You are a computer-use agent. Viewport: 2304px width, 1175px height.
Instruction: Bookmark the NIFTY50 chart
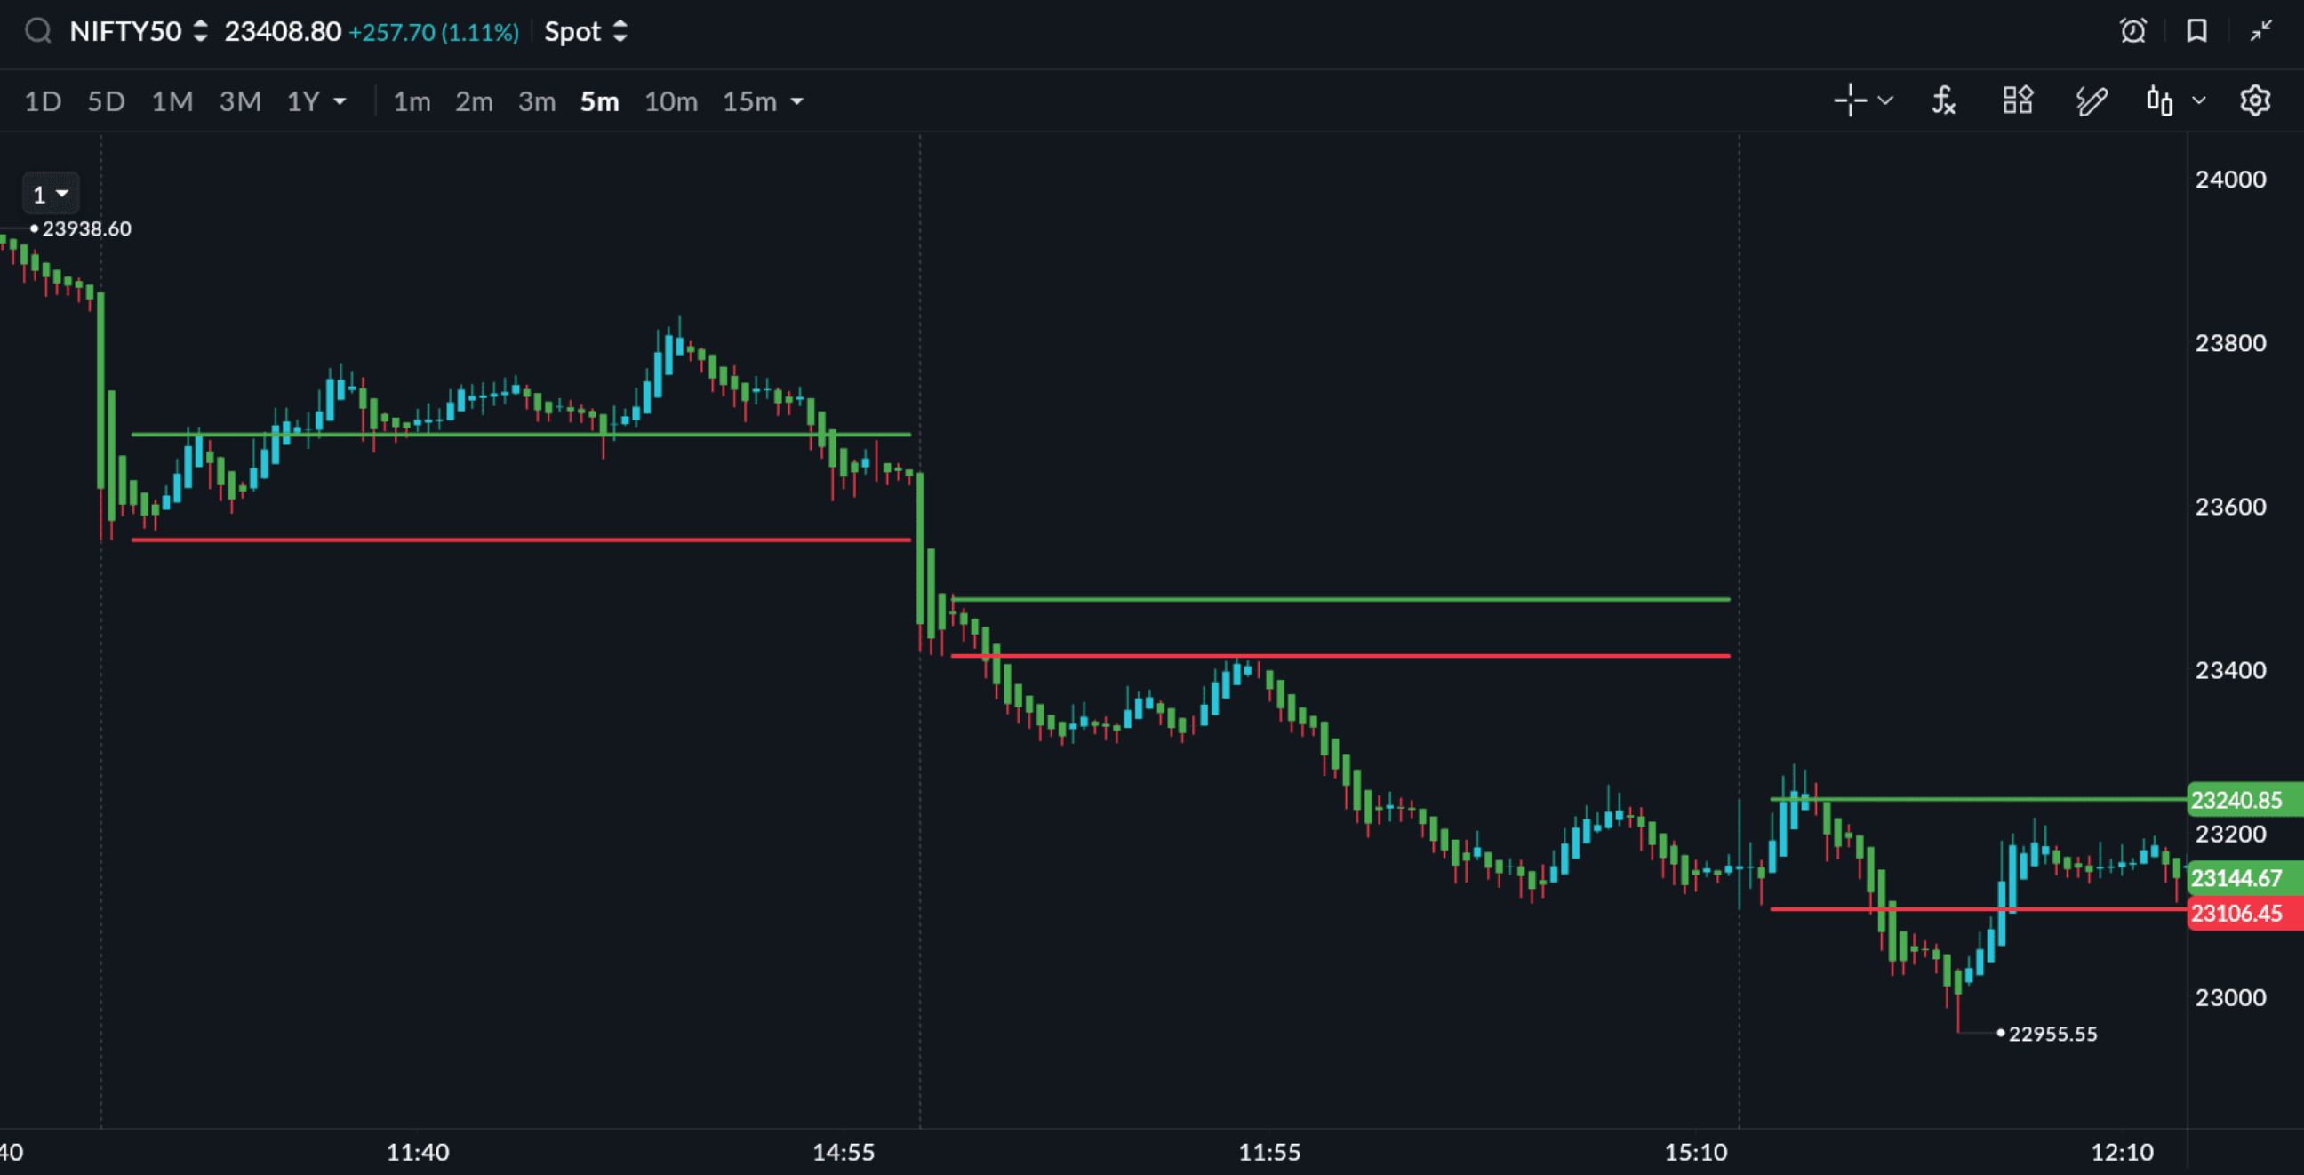pyautogui.click(x=2196, y=31)
